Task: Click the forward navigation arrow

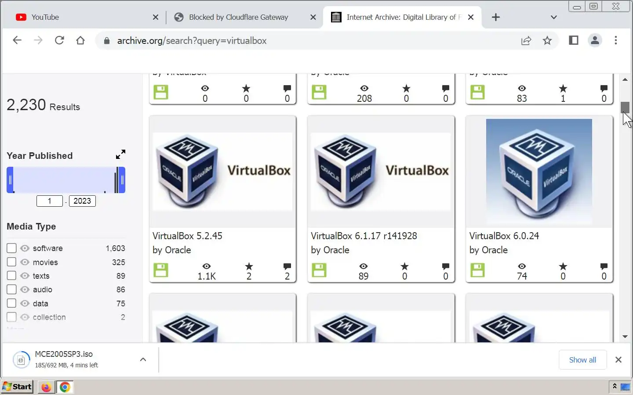Action: pyautogui.click(x=38, y=40)
